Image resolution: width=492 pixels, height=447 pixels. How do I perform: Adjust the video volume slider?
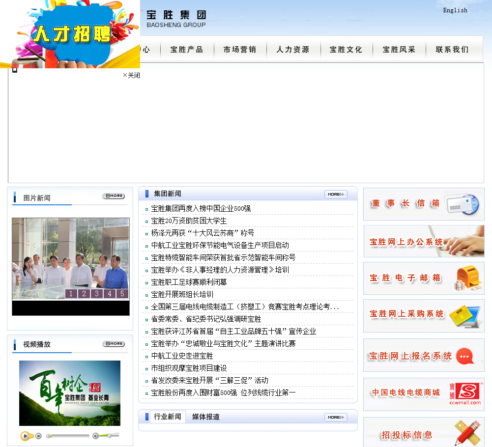(110, 435)
